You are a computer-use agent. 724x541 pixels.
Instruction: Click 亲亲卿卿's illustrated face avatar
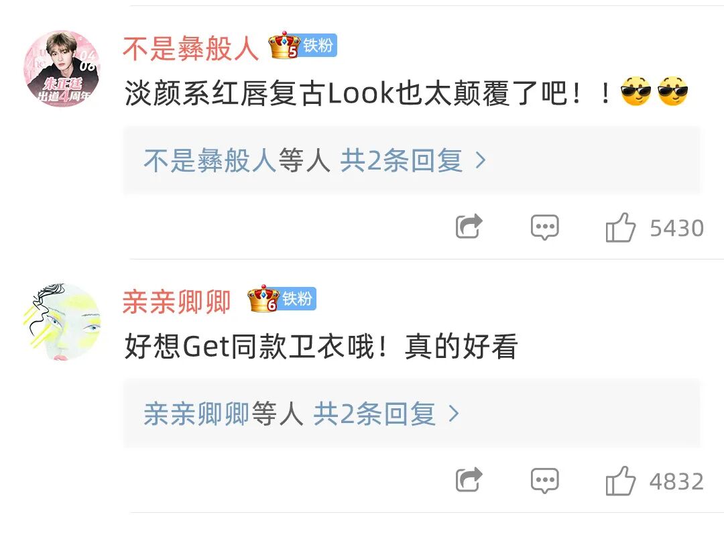point(62,322)
